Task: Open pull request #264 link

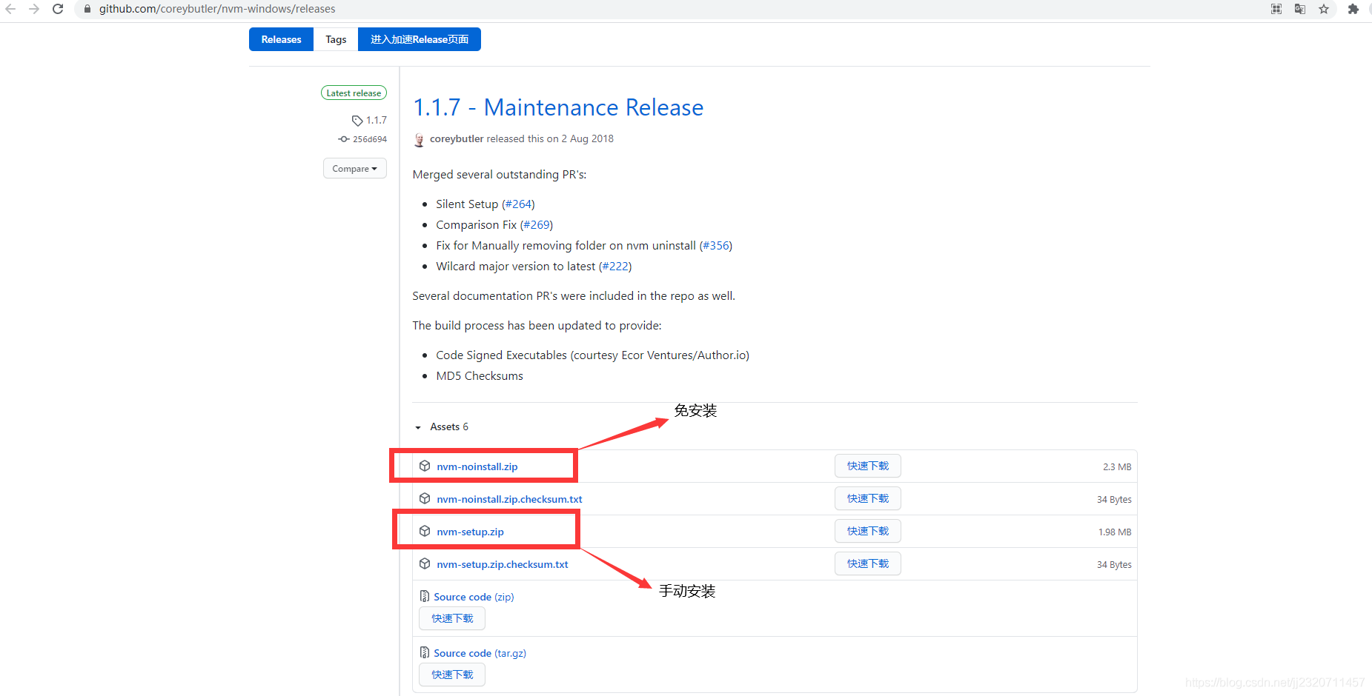Action: point(518,204)
